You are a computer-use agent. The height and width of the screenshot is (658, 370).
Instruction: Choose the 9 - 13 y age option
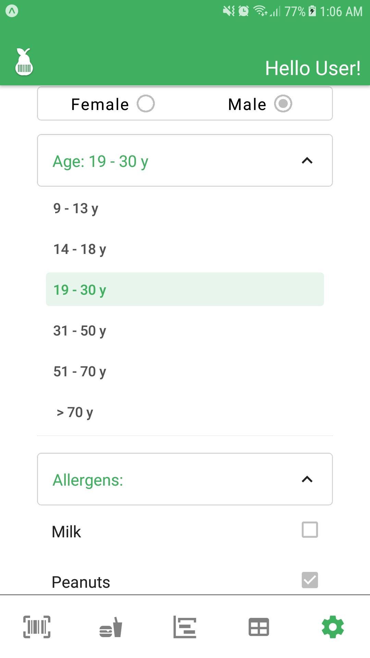click(x=185, y=208)
